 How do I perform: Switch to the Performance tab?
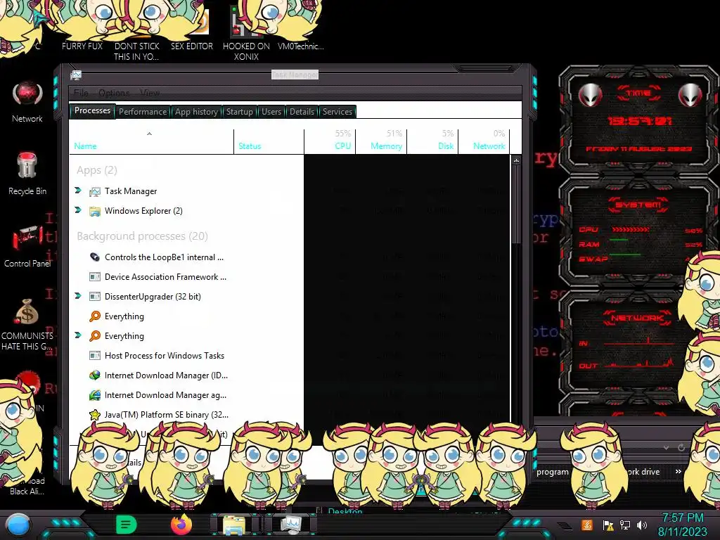[143, 112]
